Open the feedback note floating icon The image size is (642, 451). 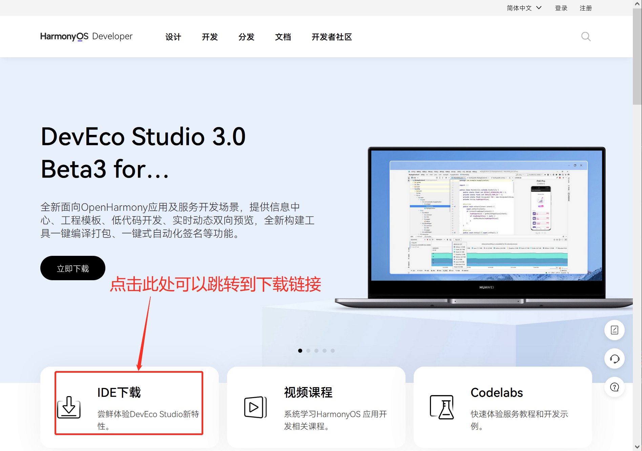615,330
